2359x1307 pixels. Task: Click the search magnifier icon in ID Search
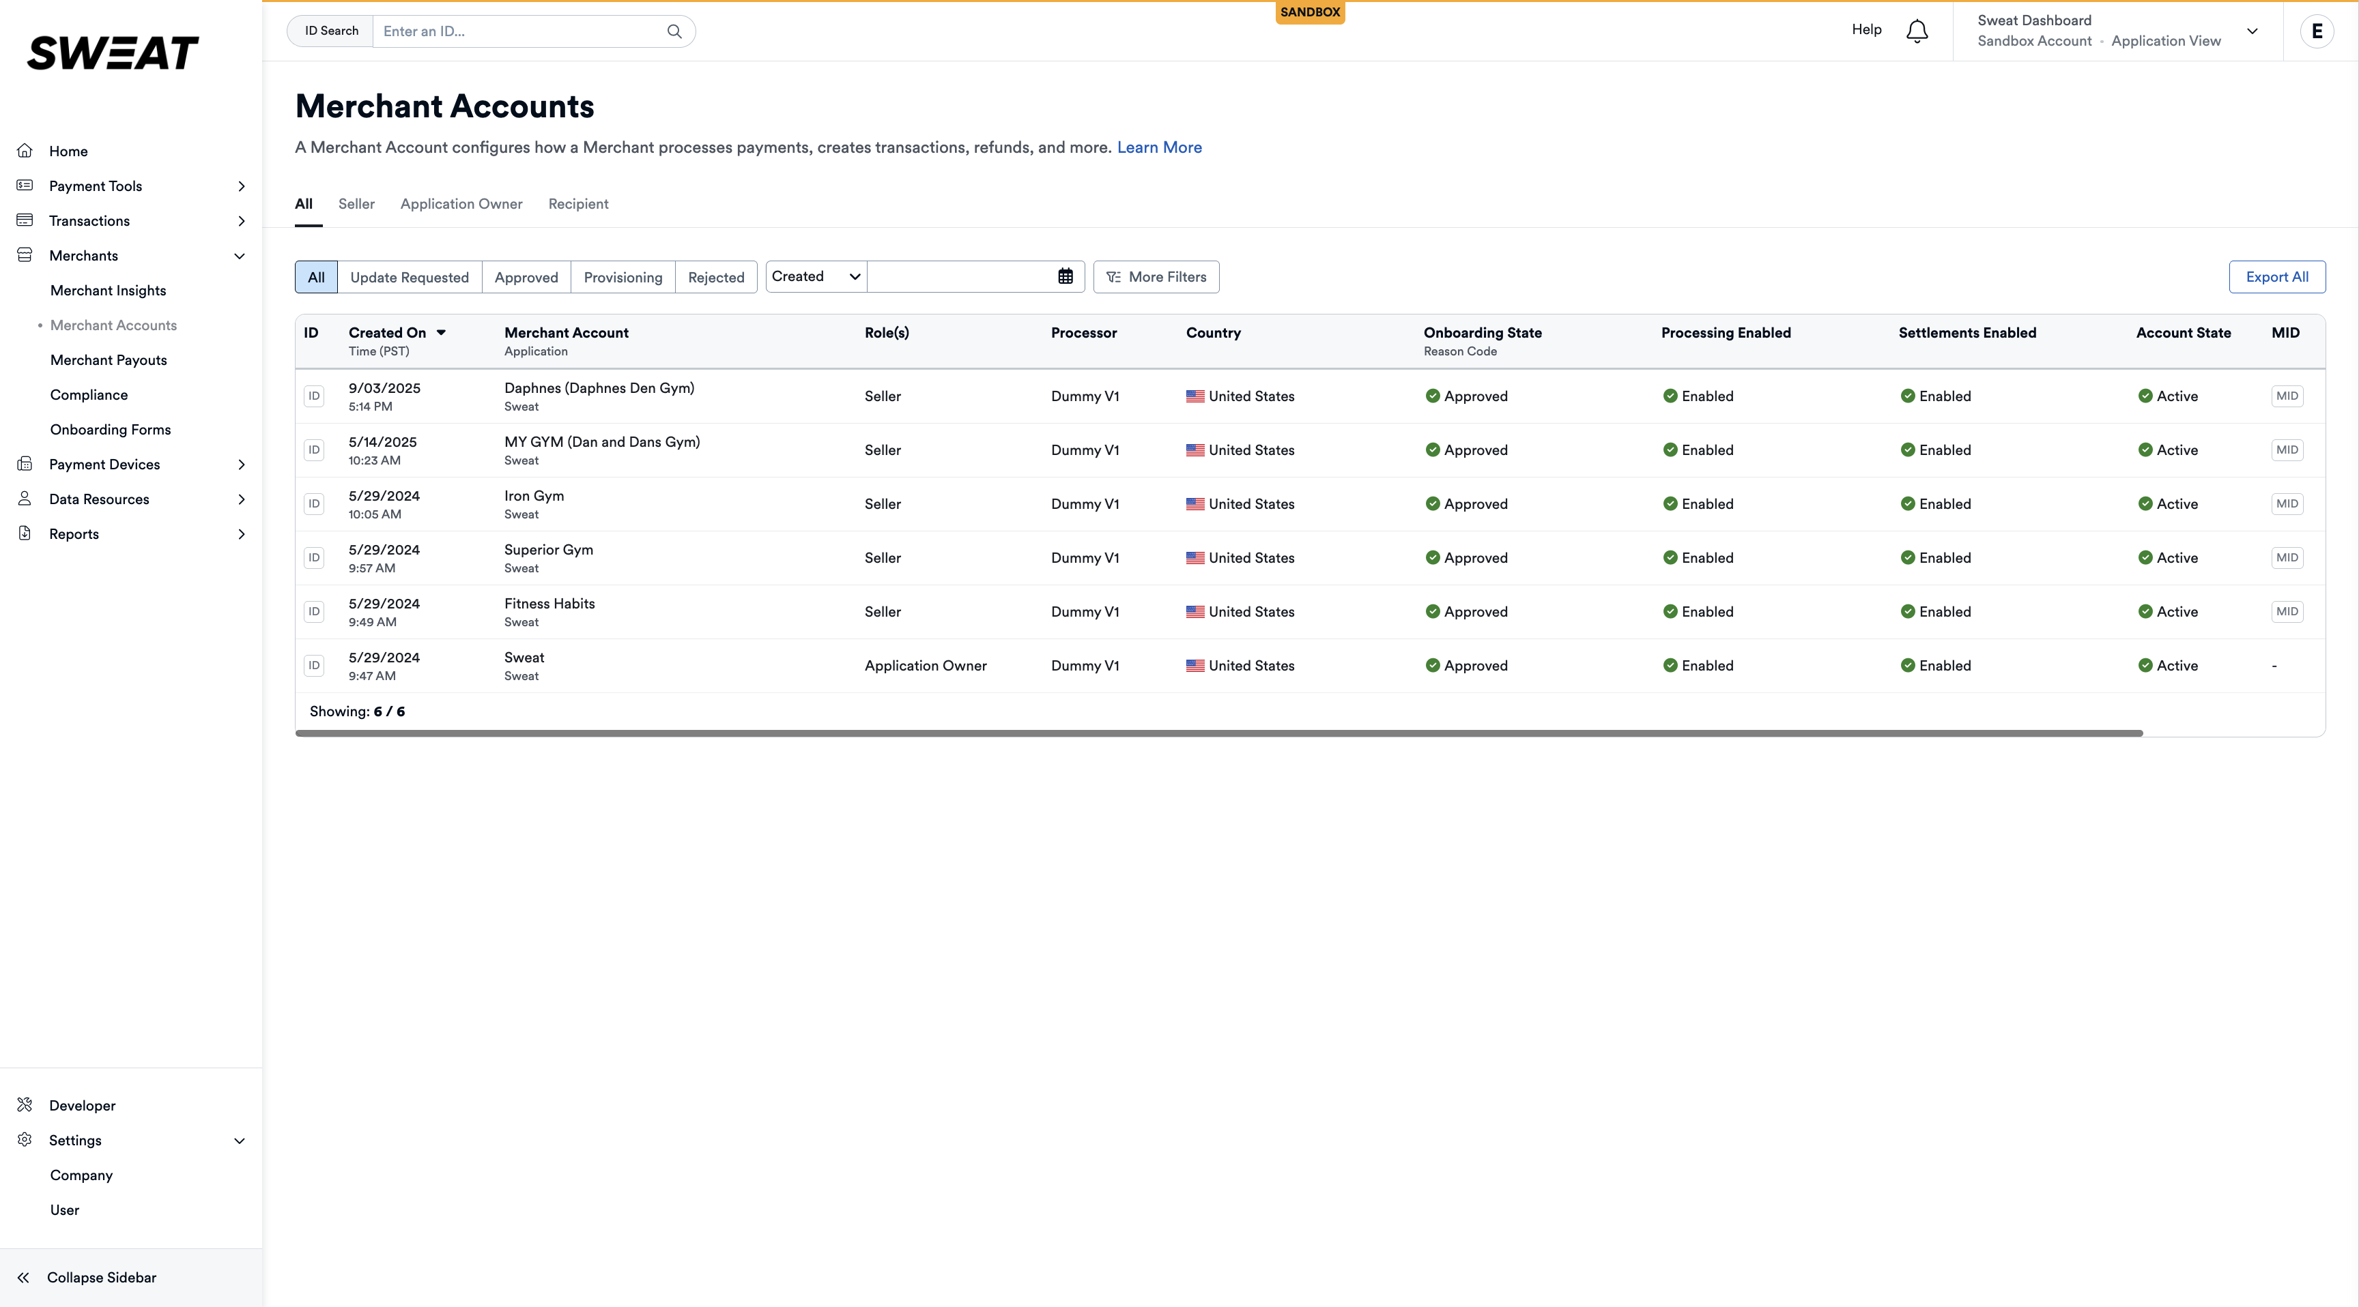pyautogui.click(x=674, y=31)
